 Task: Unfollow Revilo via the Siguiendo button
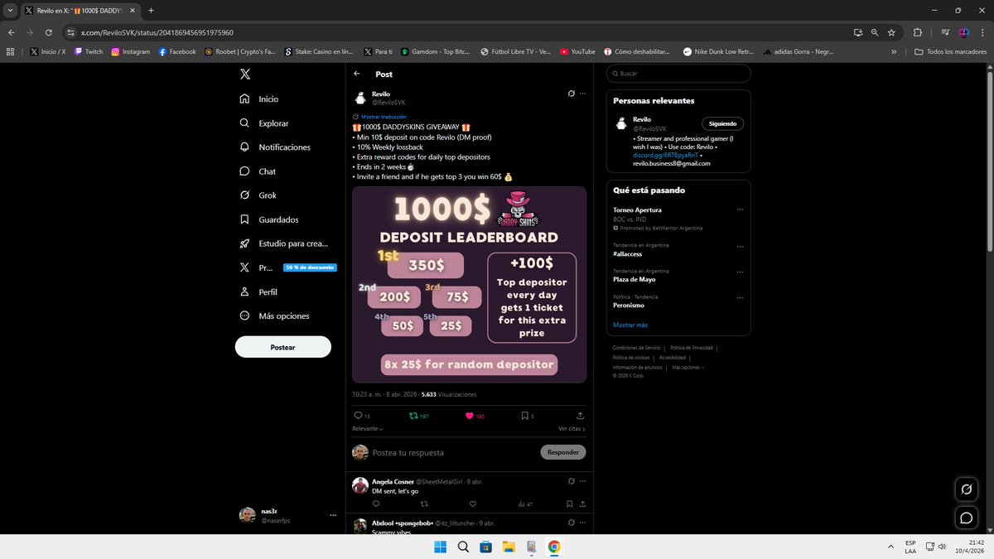[721, 123]
